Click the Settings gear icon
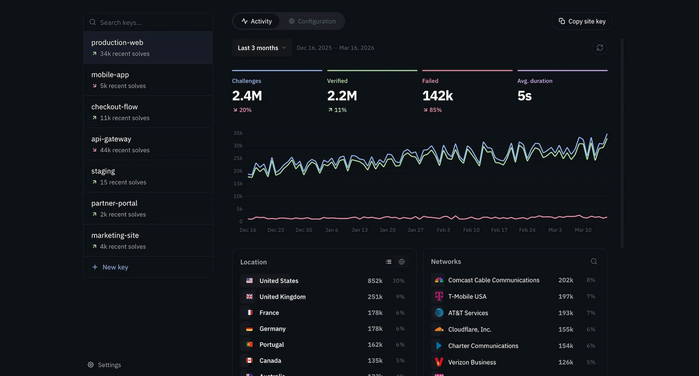Screen dimensions: 699x376 click(x=90, y=365)
